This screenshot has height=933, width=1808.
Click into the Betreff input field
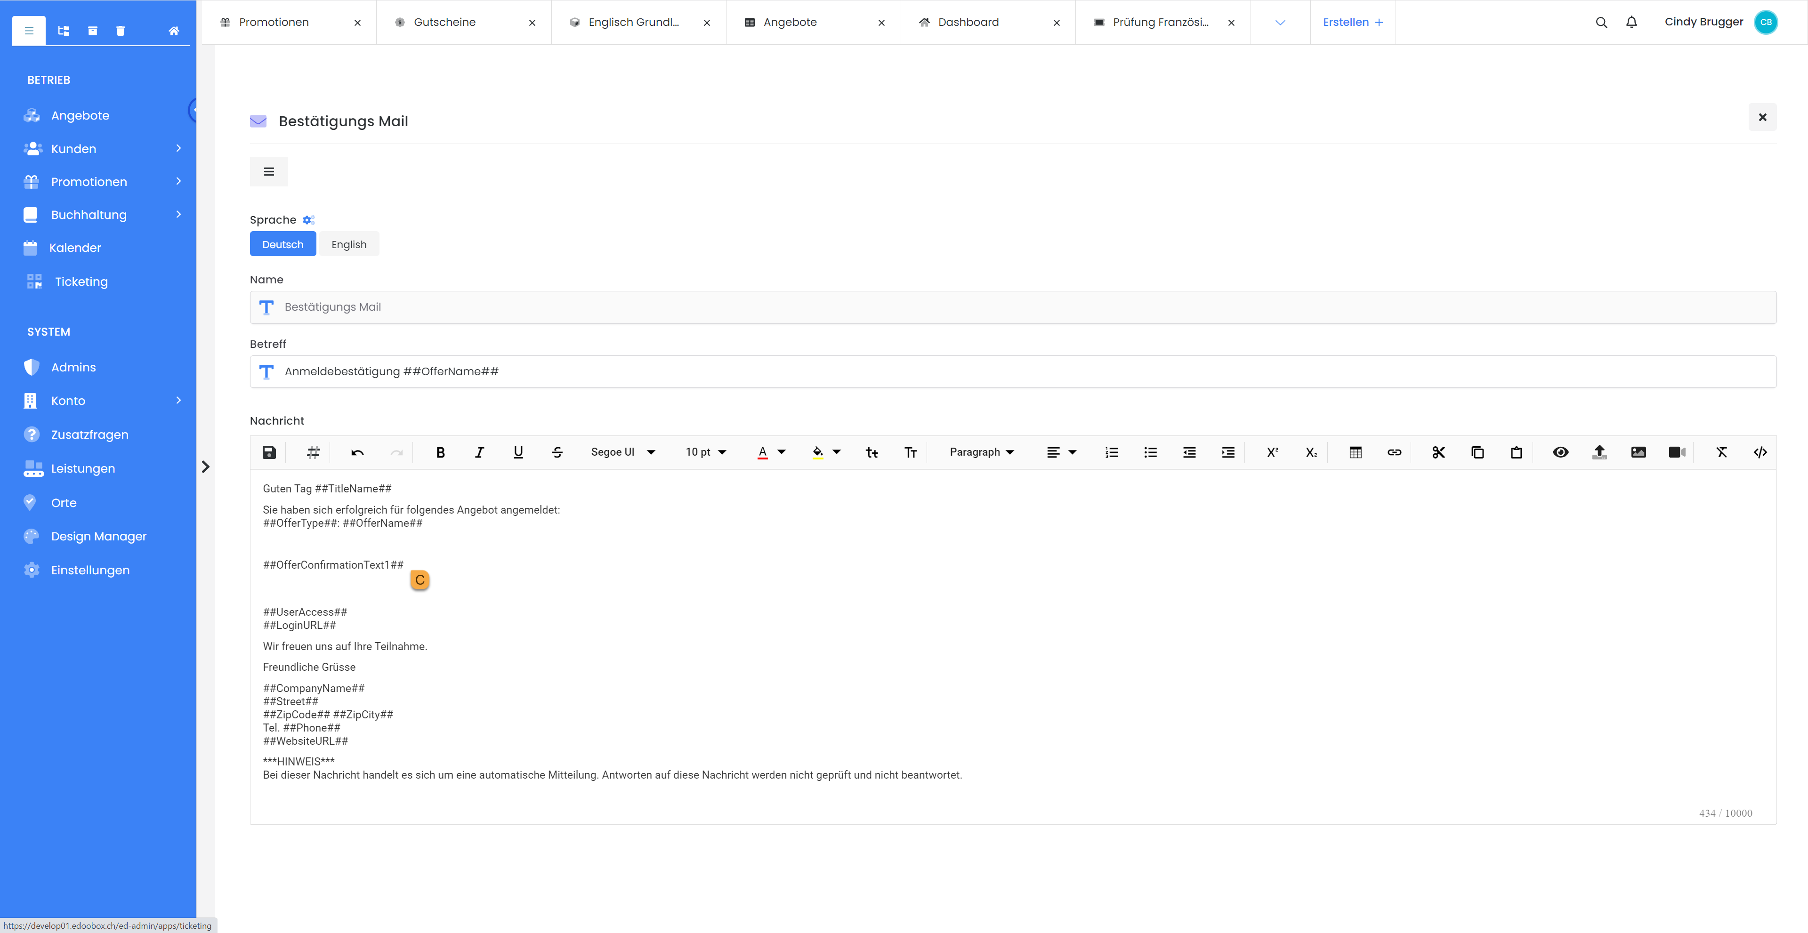click(x=1012, y=372)
